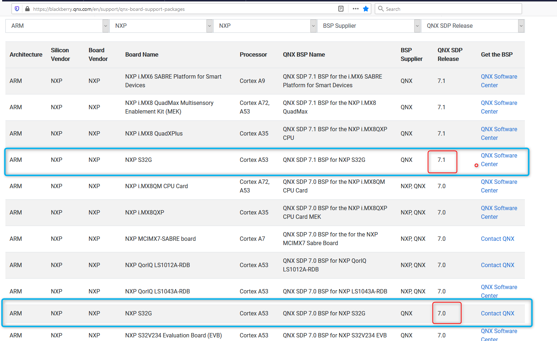Open Reader View from the address bar
Viewport: 557px width, 341px height.
[341, 8]
